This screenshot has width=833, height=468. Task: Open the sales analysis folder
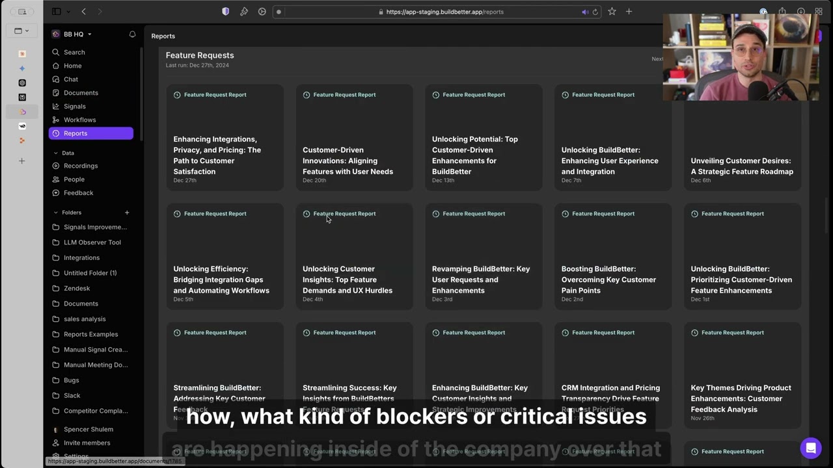[91, 319]
